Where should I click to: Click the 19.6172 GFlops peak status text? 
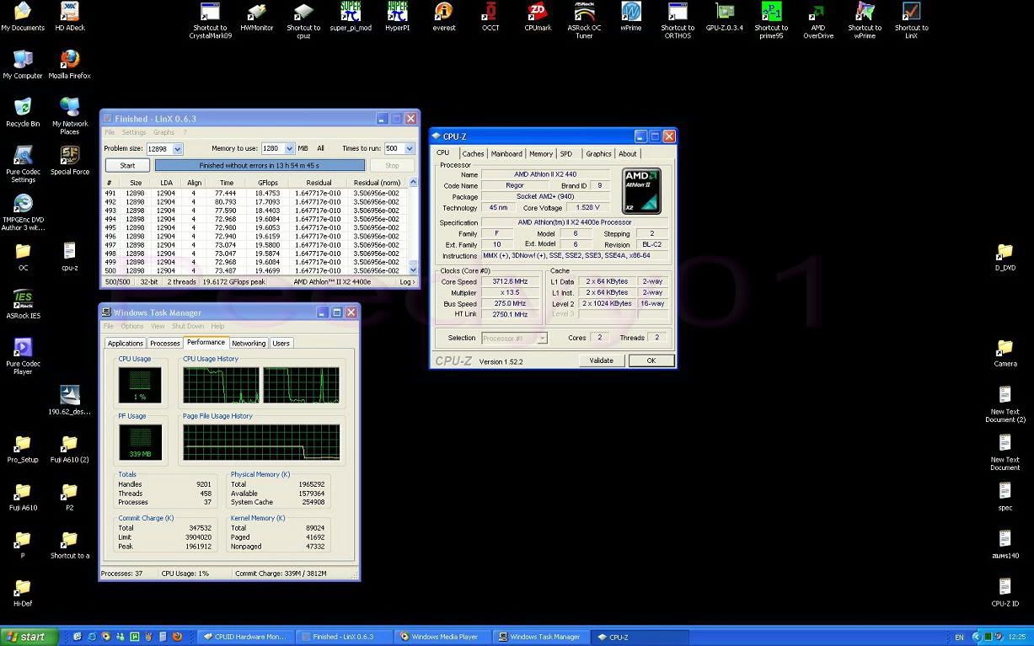tap(233, 282)
